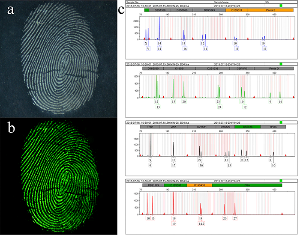The image size is (300, 235).
Task: Click allele label 8 under TPOX
Action: pyautogui.click(x=270, y=160)
